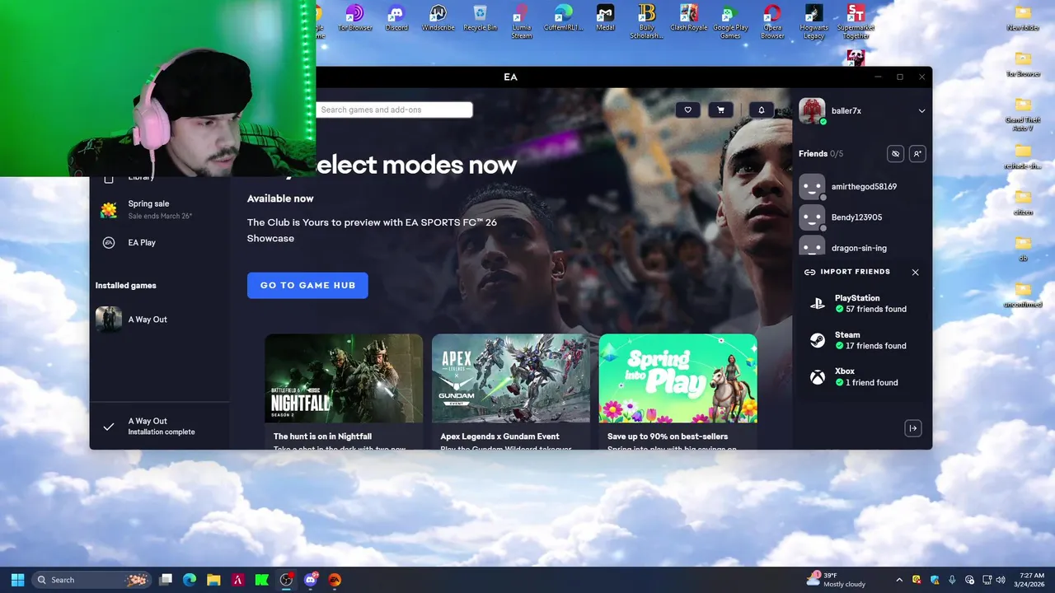
Task: Click the installation complete checkmark icon
Action: click(x=109, y=427)
